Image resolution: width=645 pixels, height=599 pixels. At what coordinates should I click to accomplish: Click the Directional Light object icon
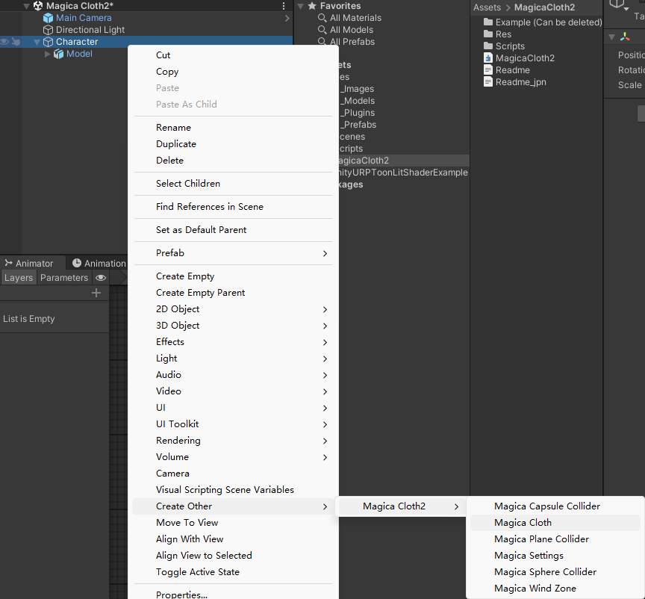pyautogui.click(x=48, y=30)
